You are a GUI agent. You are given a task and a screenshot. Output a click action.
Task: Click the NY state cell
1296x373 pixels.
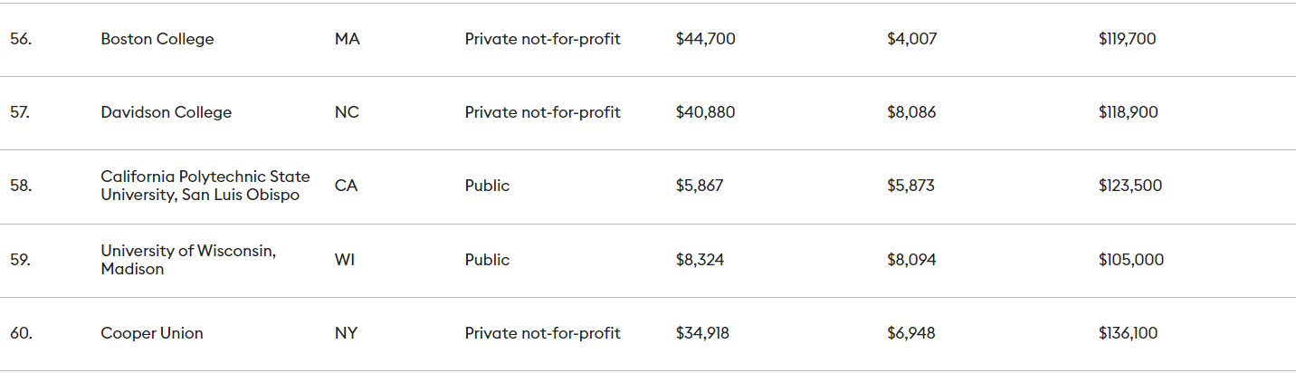(x=346, y=333)
